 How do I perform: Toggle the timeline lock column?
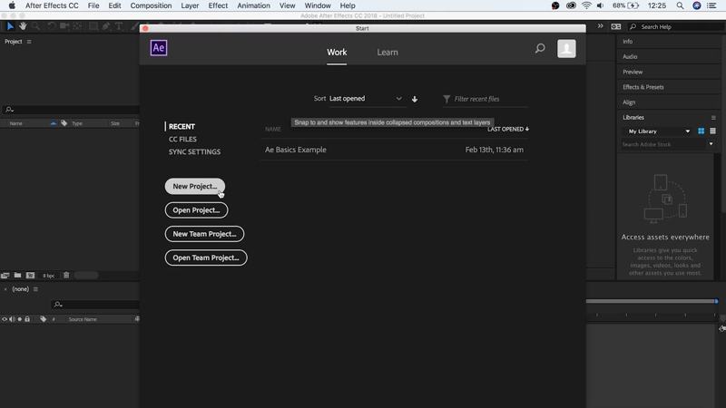(27, 319)
